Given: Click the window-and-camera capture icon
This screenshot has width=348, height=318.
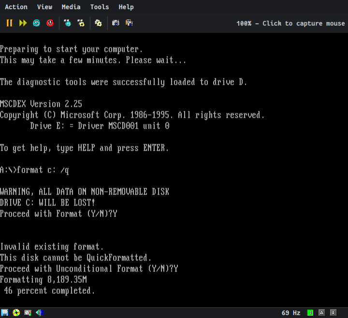Looking at the screenshot, I should 129,23.
